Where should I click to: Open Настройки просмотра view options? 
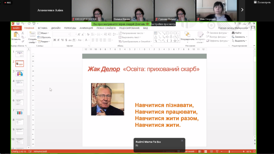(163, 24)
